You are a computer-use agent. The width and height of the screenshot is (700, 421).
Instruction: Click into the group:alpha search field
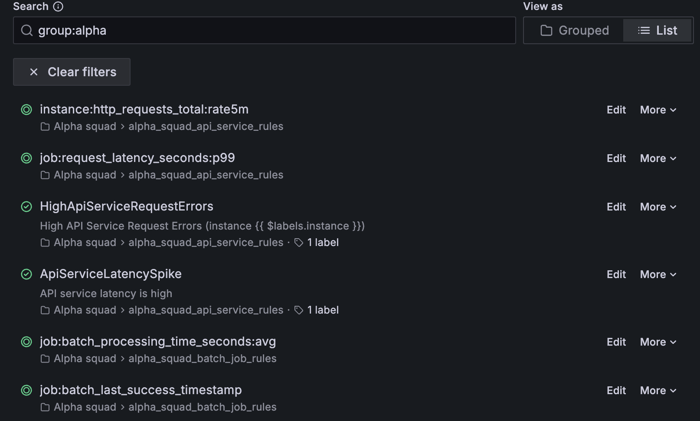(x=265, y=30)
